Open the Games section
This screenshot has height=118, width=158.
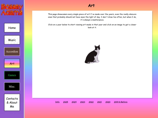[12, 75]
